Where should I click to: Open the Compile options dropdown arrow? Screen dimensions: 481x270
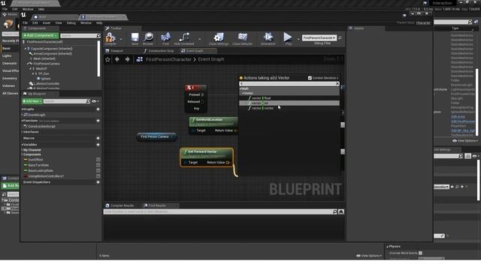(121, 39)
